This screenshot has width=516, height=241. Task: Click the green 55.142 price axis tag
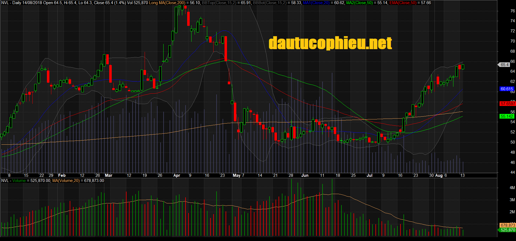[x=507, y=116]
